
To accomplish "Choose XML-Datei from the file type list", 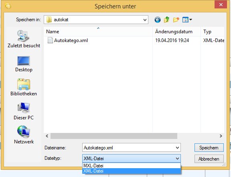I will coord(132,171).
